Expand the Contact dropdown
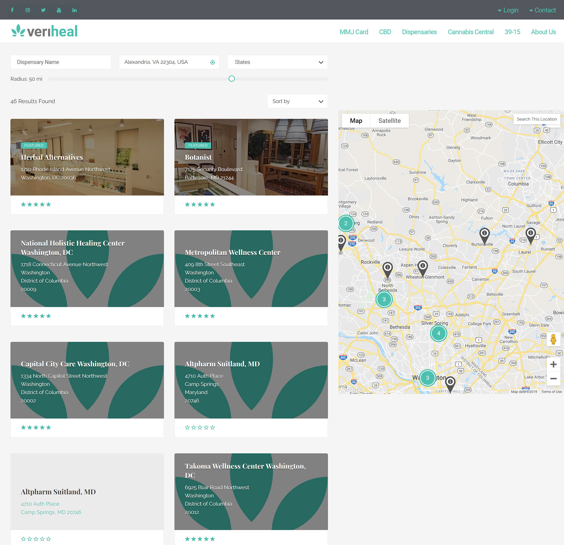The width and height of the screenshot is (564, 545). pyautogui.click(x=542, y=10)
